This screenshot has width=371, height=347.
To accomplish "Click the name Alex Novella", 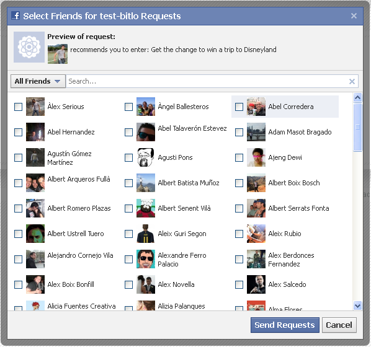I will click(176, 284).
